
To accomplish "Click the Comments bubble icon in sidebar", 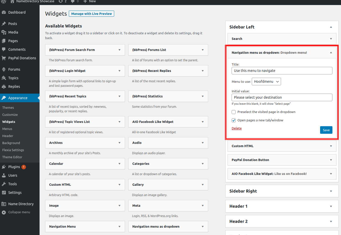I will (x=4, y=49).
